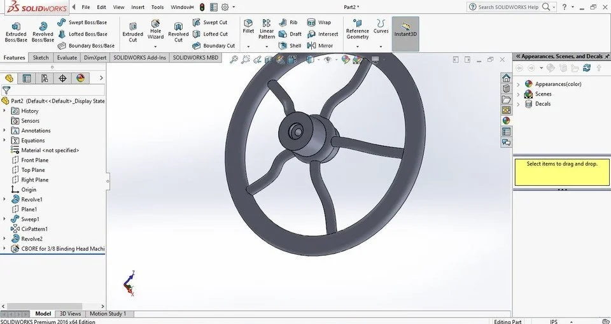Expand the History folder in the tree
The width and height of the screenshot is (611, 324).
[4, 111]
